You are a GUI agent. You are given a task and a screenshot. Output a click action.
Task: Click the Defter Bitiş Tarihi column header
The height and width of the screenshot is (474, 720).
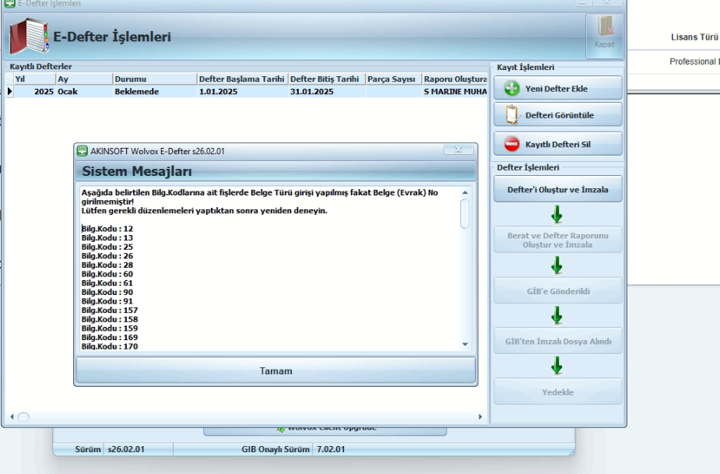(326, 79)
